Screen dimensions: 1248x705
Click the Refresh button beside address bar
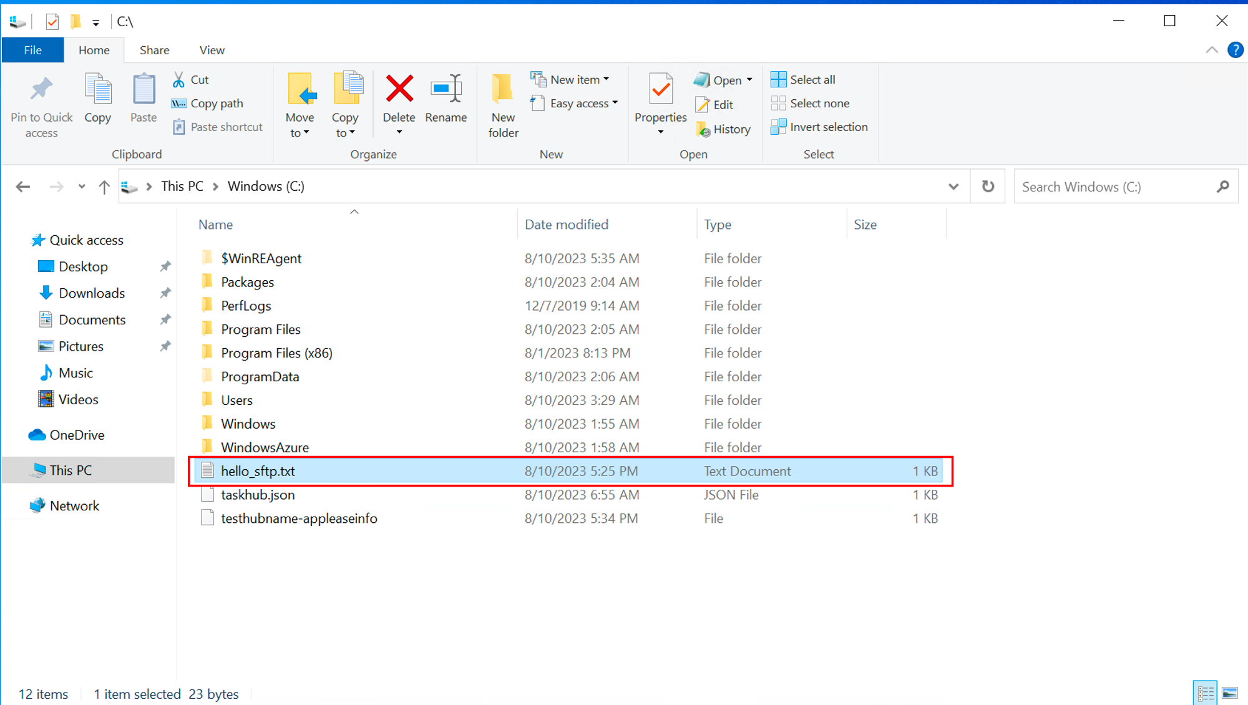988,187
